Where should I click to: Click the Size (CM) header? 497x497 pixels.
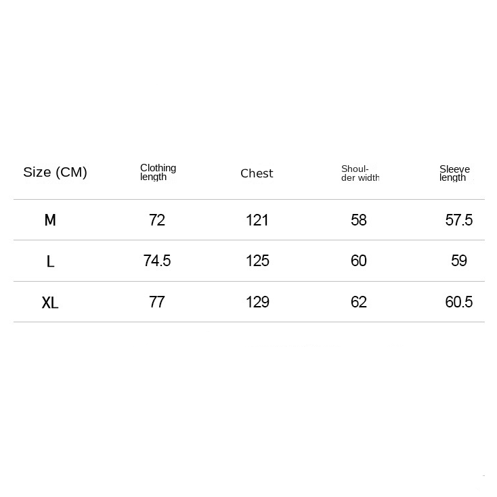[x=55, y=173]
